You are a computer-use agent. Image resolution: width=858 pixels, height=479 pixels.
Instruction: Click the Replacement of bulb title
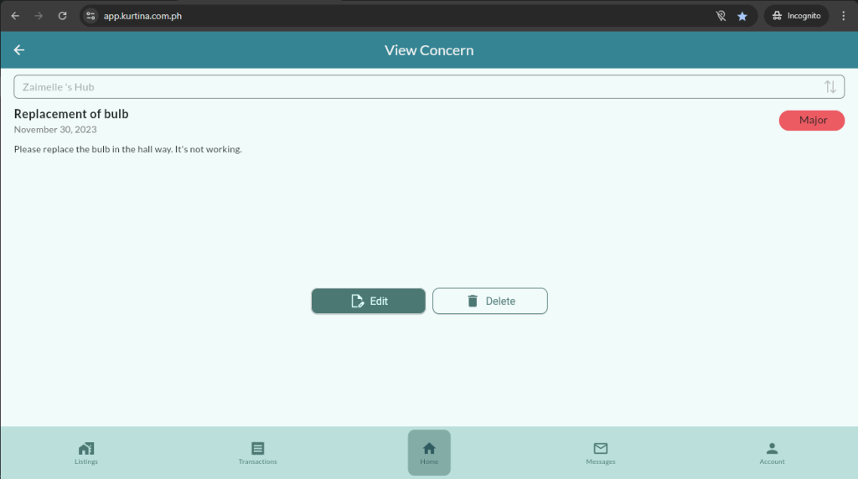point(71,114)
